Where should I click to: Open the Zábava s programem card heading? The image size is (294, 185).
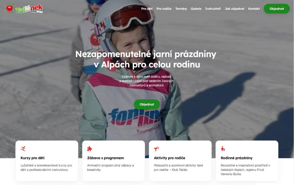105,158
